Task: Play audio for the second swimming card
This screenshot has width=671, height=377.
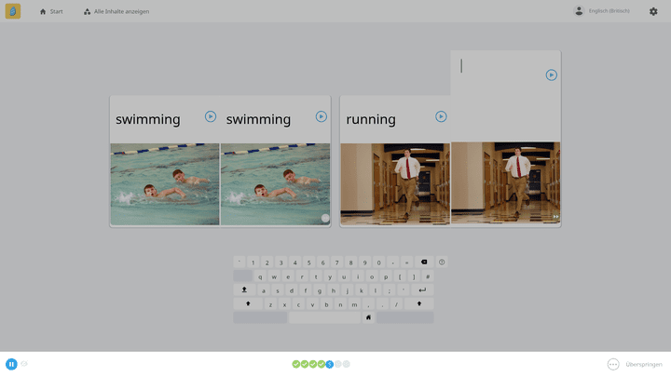Action: [x=321, y=116]
